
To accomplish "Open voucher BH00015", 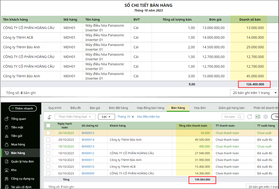I will (88, 133).
